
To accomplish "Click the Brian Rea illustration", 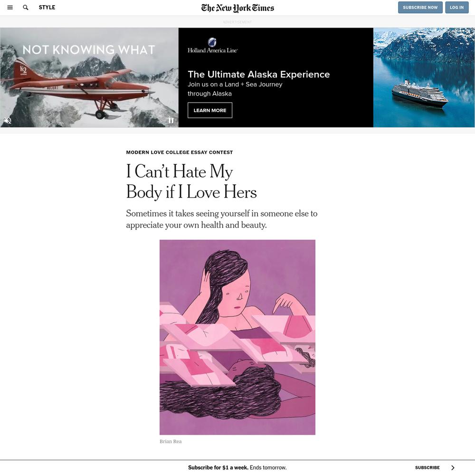I will point(237,337).
